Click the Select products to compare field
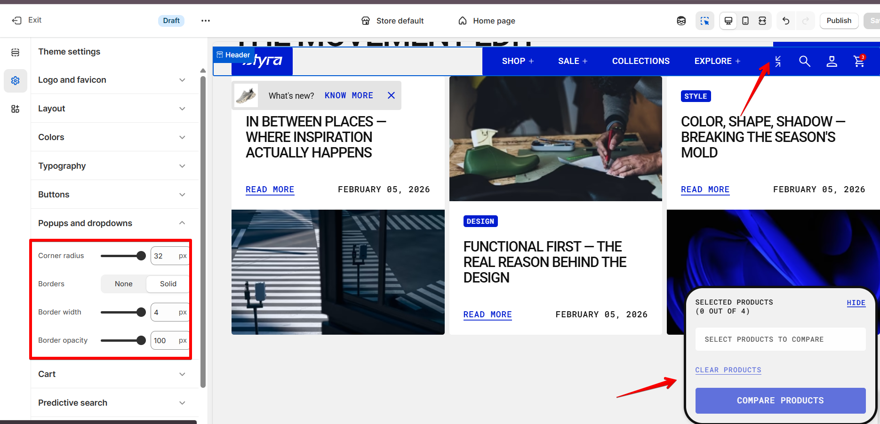The height and width of the screenshot is (424, 880). [780, 339]
